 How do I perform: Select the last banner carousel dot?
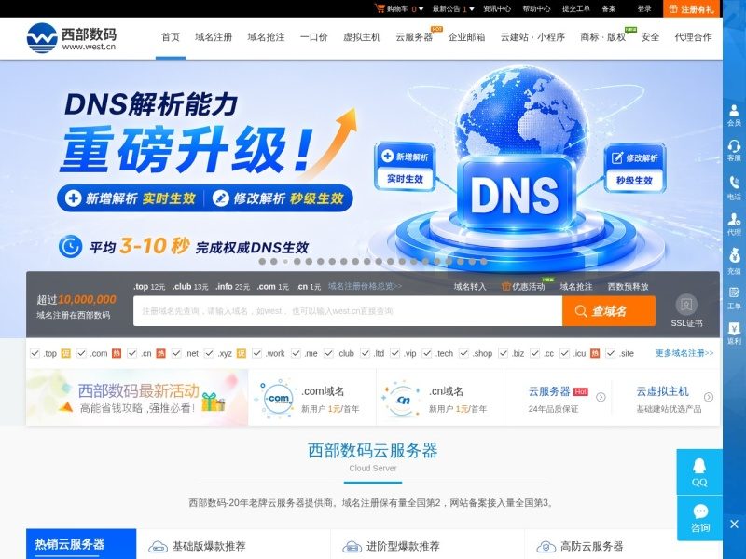click(x=484, y=262)
